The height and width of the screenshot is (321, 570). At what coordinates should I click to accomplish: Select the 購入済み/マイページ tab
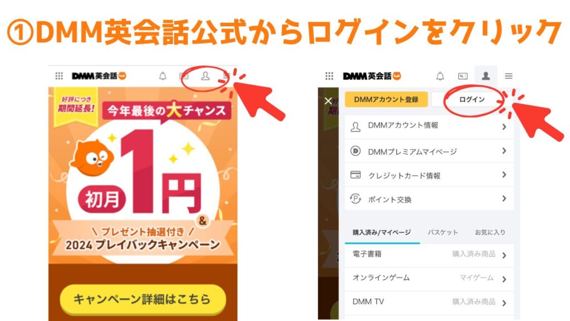coord(382,232)
